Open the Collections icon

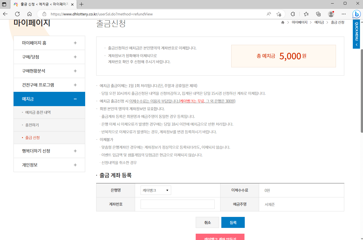click(x=319, y=14)
